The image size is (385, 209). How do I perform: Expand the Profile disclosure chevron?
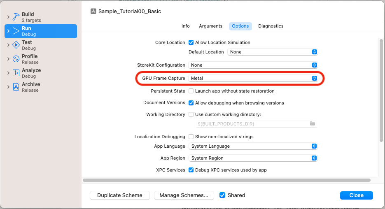(x=8, y=59)
